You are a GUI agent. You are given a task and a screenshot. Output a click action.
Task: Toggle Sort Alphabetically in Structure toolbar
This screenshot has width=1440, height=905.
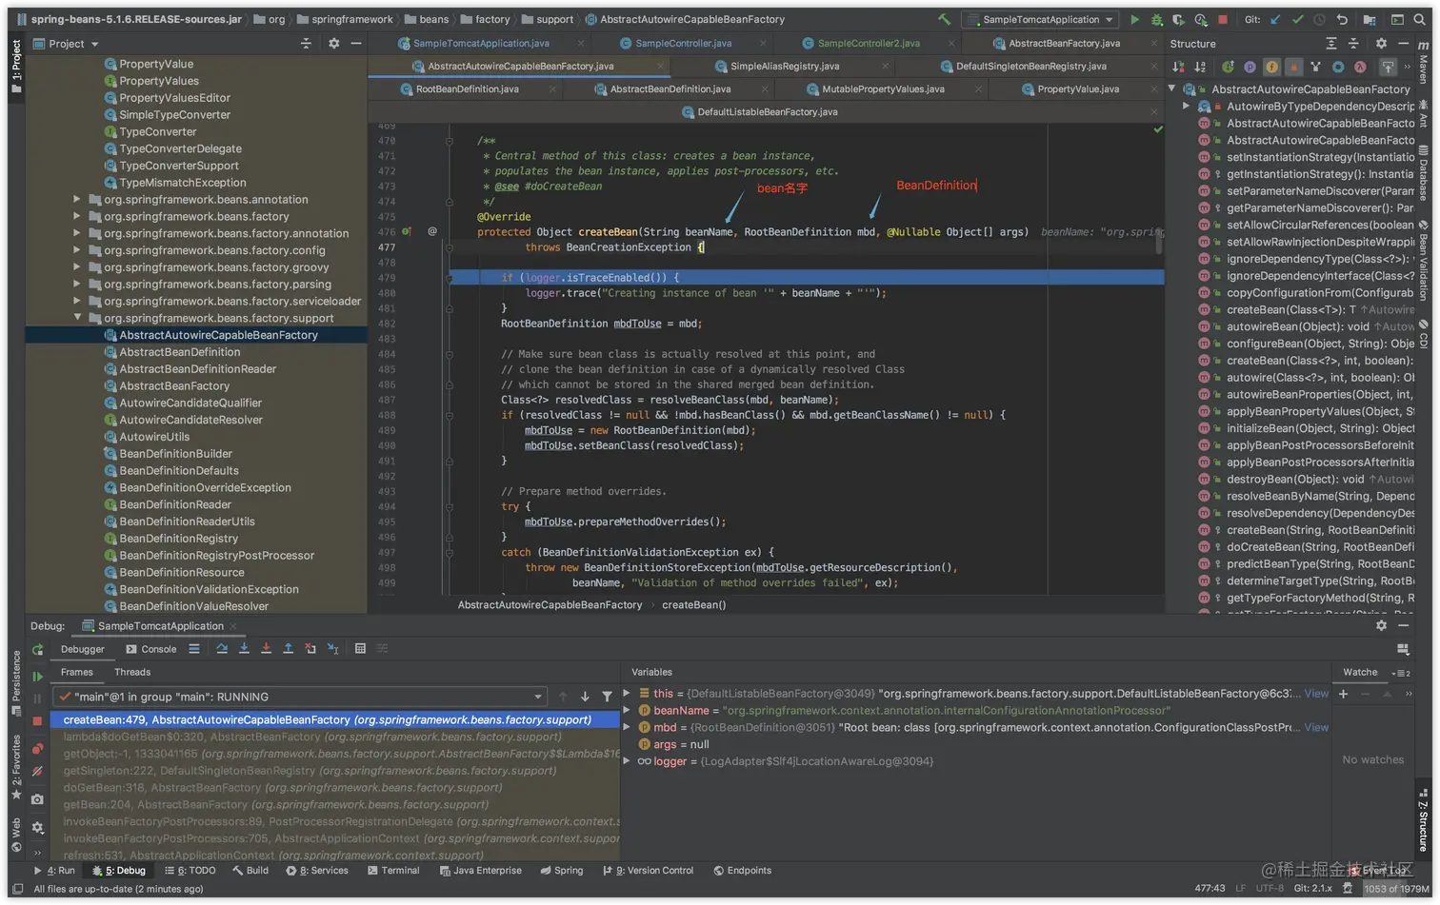(x=1200, y=67)
